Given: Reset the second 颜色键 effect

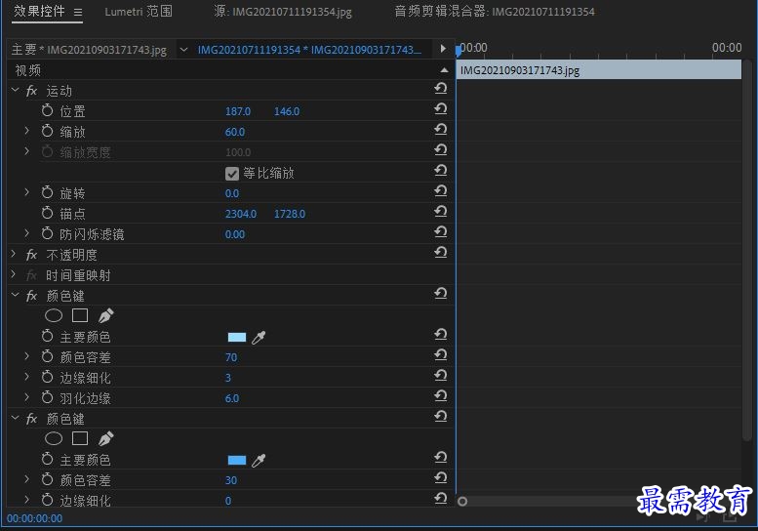Looking at the screenshot, I should coord(440,417).
